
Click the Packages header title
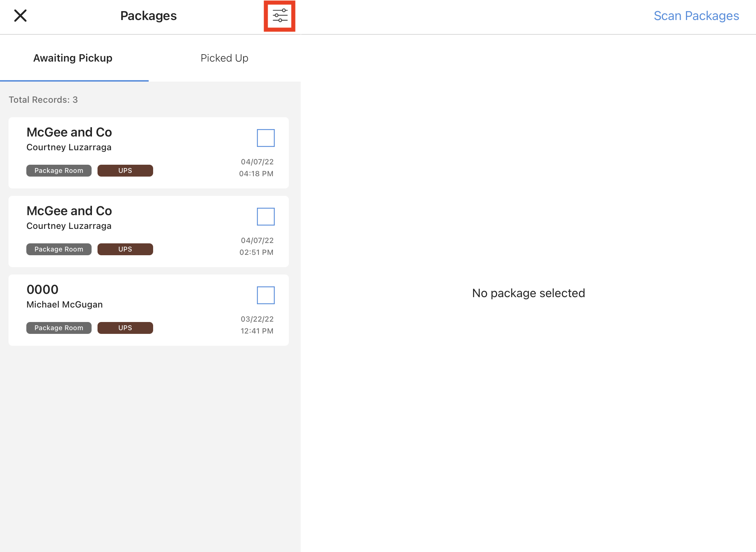(x=148, y=16)
